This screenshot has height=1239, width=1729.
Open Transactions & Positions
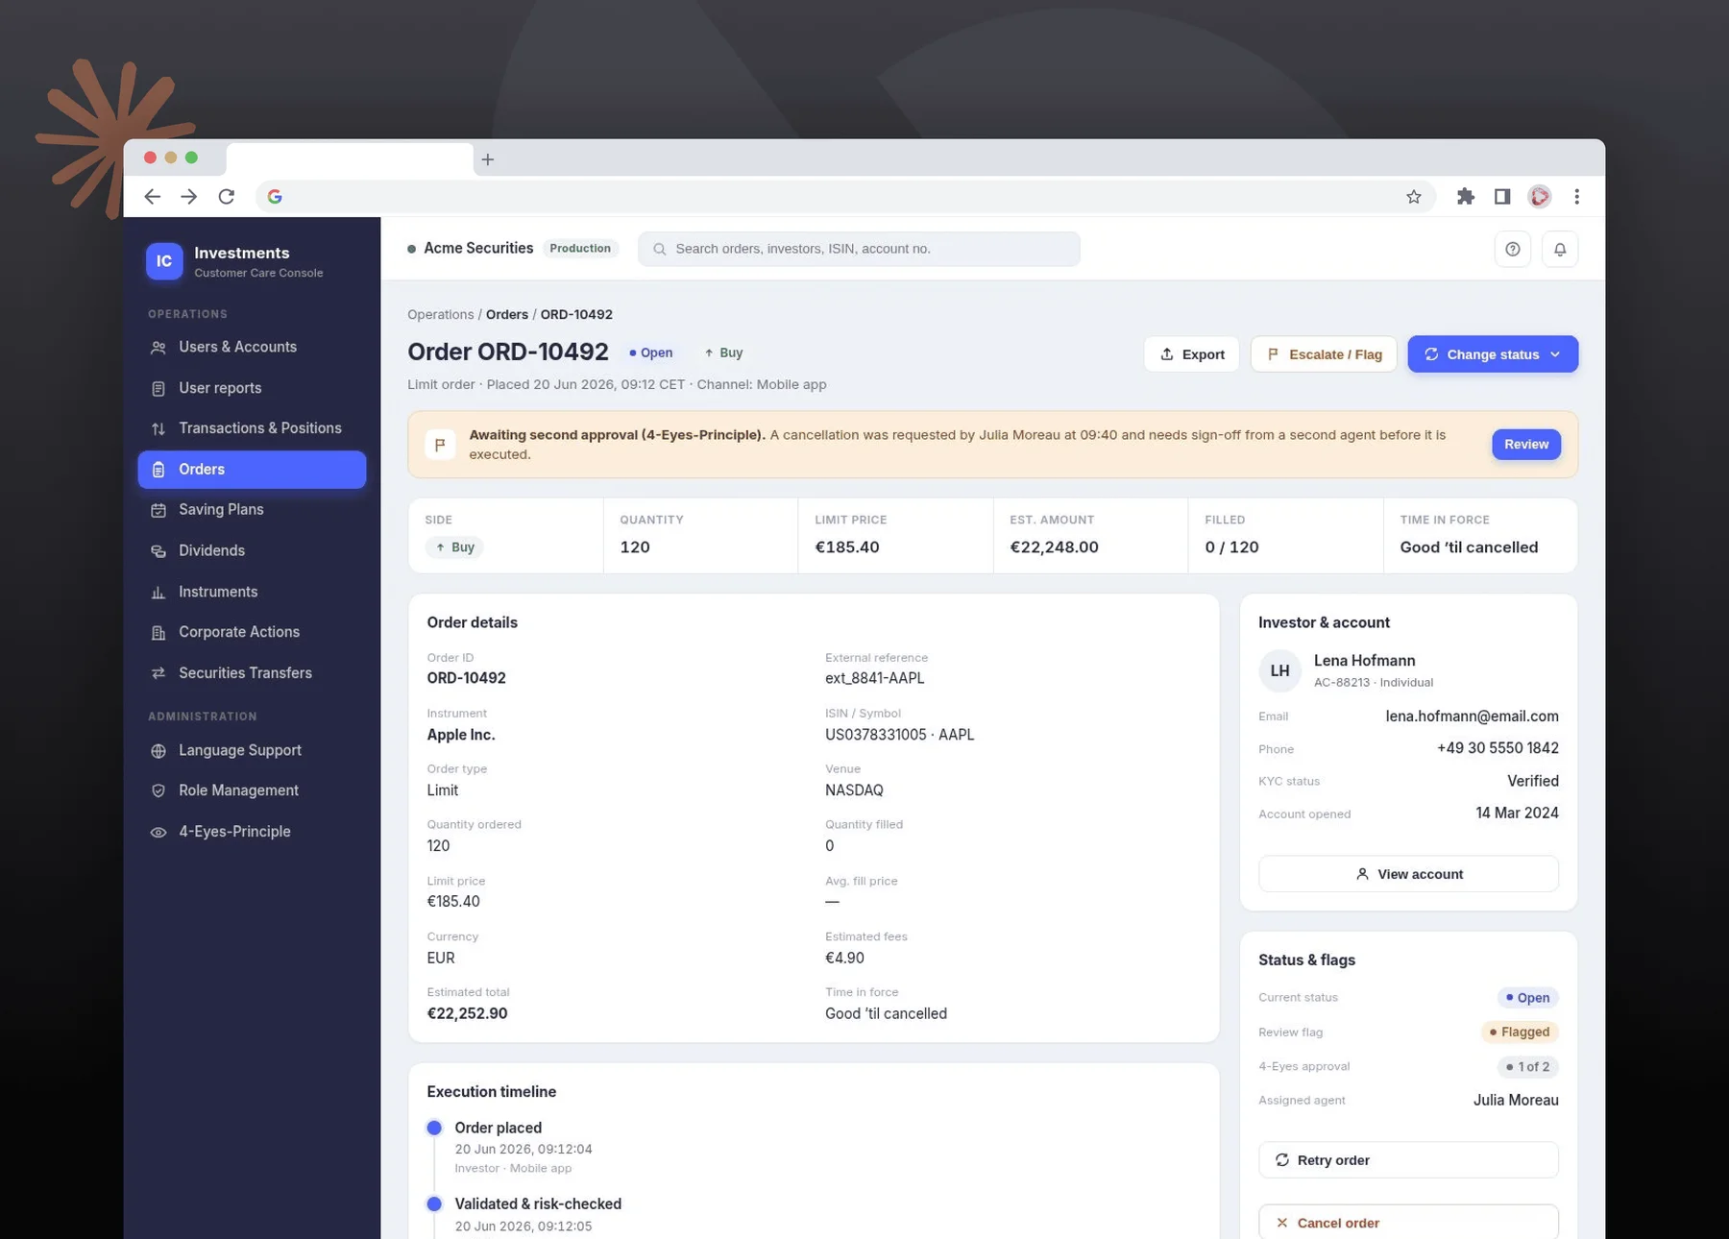click(252, 428)
